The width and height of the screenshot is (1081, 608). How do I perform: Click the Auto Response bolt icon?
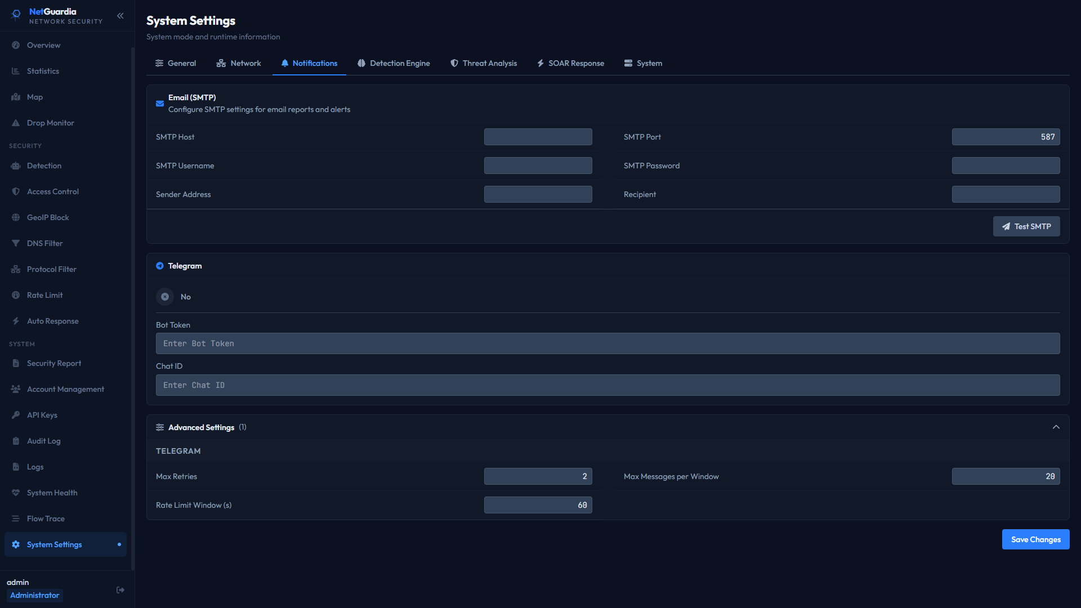pyautogui.click(x=16, y=321)
